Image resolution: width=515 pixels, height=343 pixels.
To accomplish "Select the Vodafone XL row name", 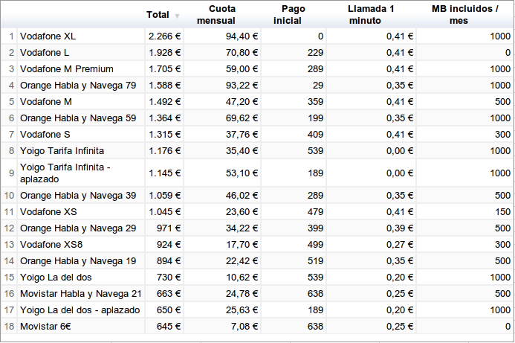I will [48, 36].
